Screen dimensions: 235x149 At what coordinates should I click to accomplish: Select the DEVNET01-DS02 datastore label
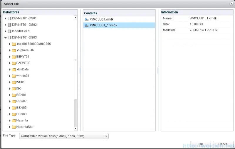(x=24, y=25)
